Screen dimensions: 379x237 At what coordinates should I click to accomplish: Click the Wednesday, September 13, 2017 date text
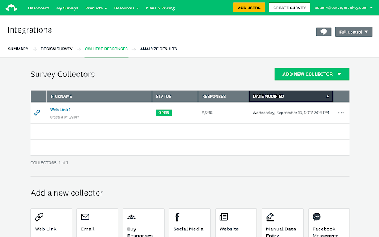click(x=291, y=113)
